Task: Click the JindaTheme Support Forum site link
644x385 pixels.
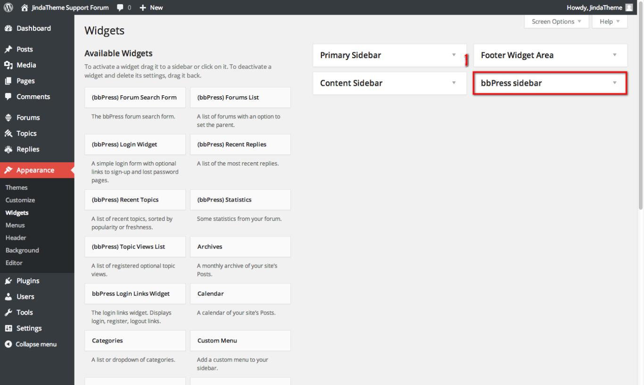Action: (x=70, y=8)
